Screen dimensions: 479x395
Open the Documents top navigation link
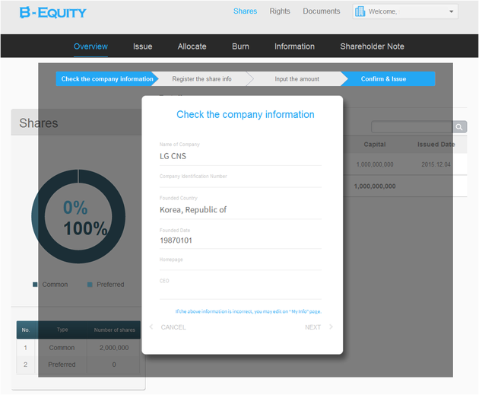322,11
